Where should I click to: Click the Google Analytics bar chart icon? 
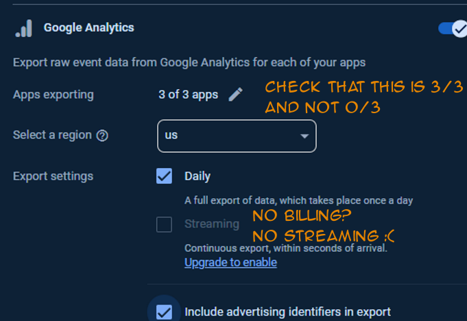click(x=24, y=28)
